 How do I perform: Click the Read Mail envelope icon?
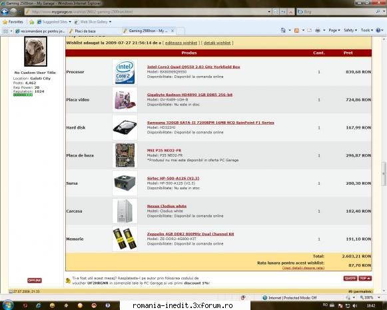point(309,30)
